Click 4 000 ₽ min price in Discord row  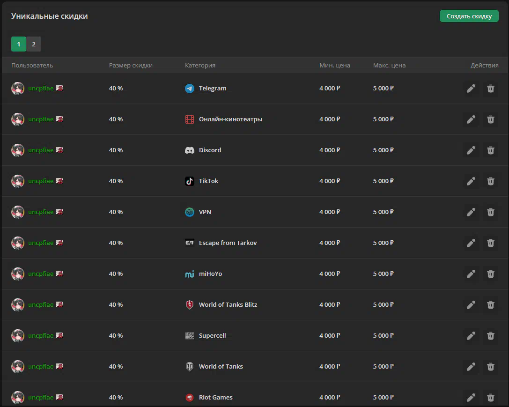(330, 150)
